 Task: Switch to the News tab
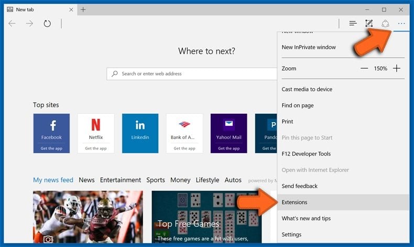[x=86, y=180]
